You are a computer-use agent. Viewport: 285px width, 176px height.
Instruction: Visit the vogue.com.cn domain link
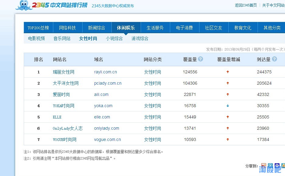tap(107, 140)
